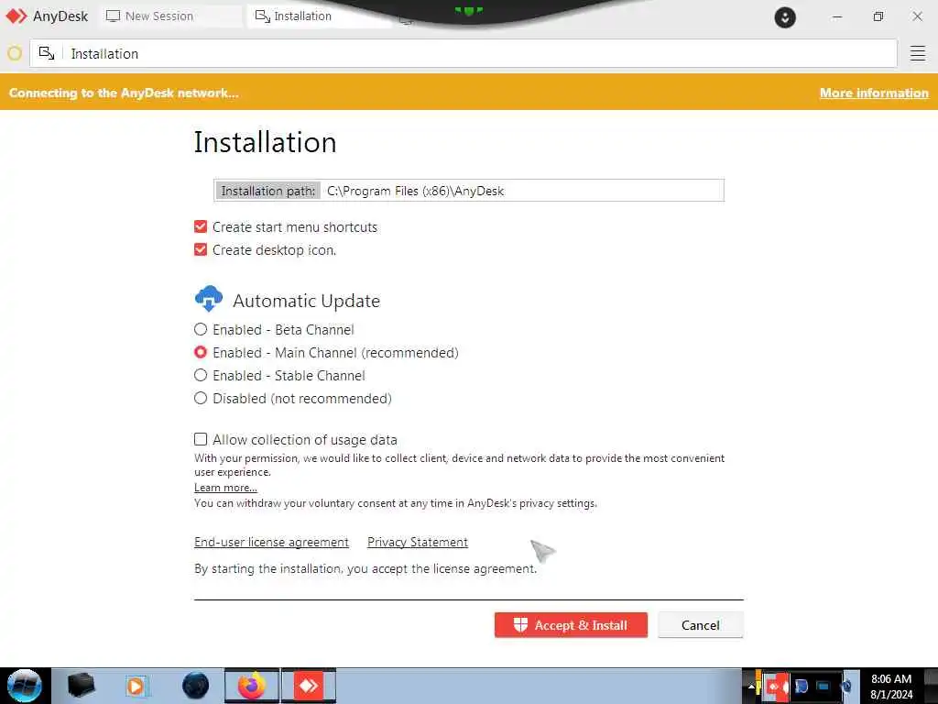Select the Installation tab

[x=319, y=16]
